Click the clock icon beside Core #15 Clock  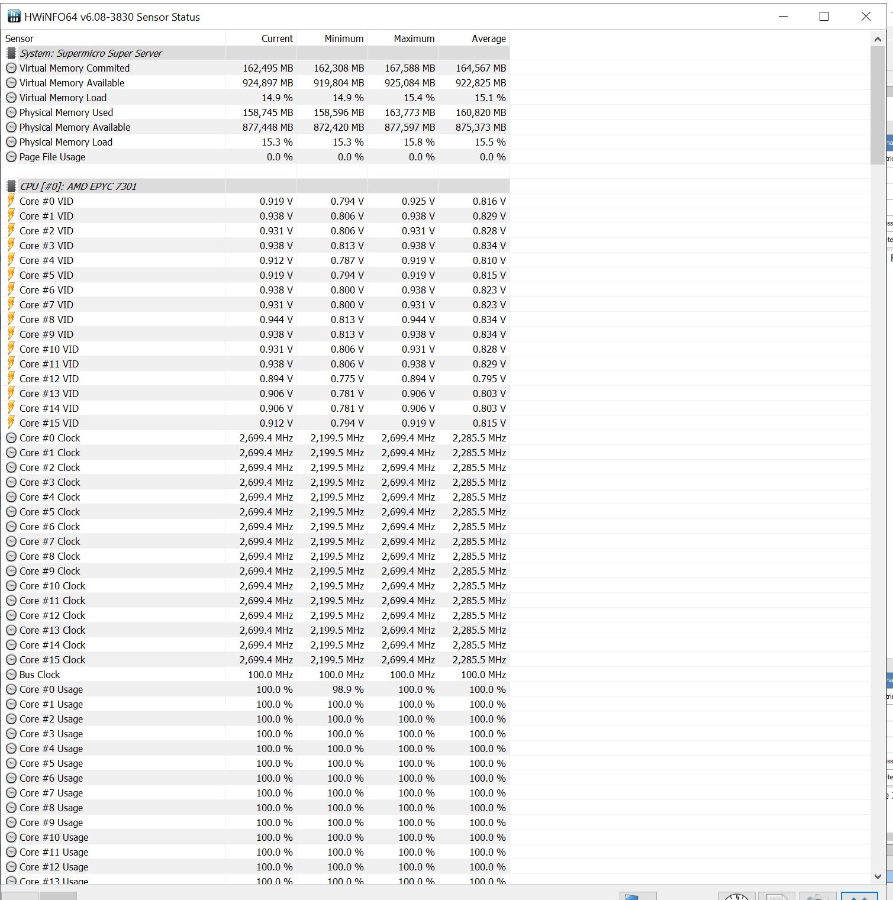coord(11,660)
